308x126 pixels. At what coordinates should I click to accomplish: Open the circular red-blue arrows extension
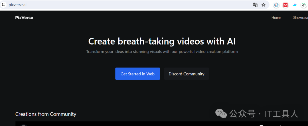pos(276,5)
